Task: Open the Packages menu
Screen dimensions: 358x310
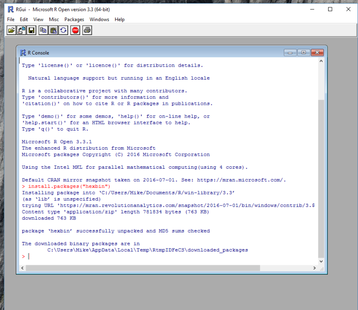Action: [x=74, y=20]
